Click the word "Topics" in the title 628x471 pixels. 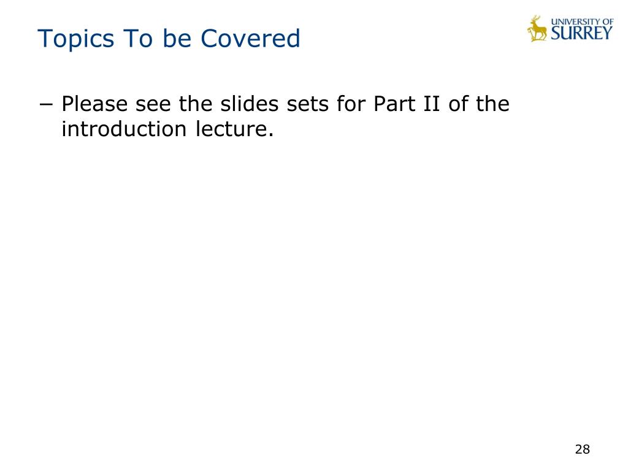click(x=75, y=39)
